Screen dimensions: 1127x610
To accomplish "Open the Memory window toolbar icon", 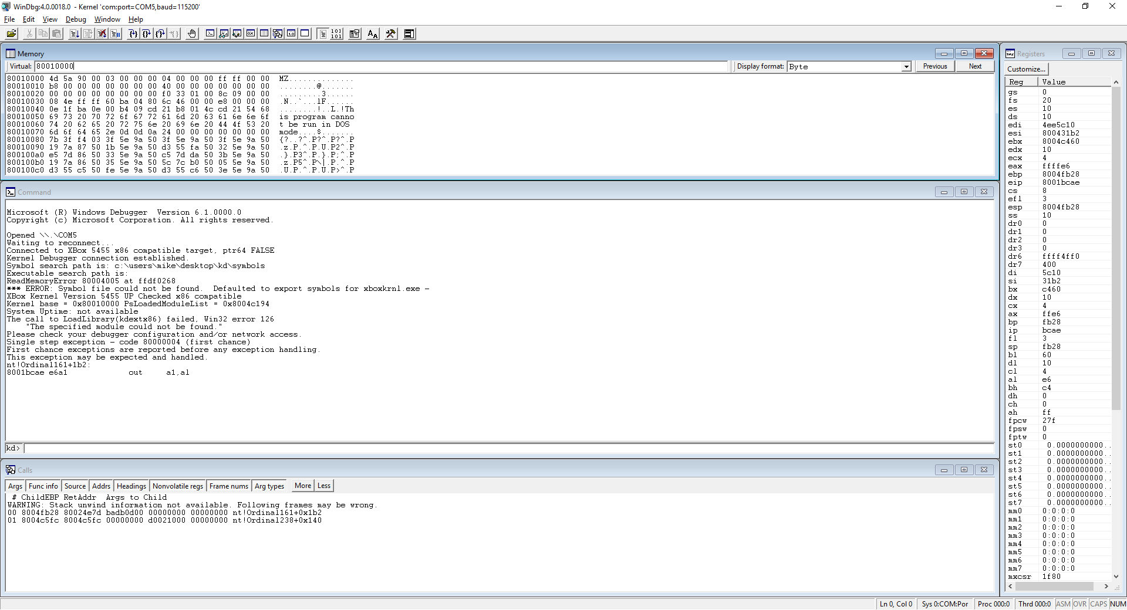I will (x=264, y=33).
